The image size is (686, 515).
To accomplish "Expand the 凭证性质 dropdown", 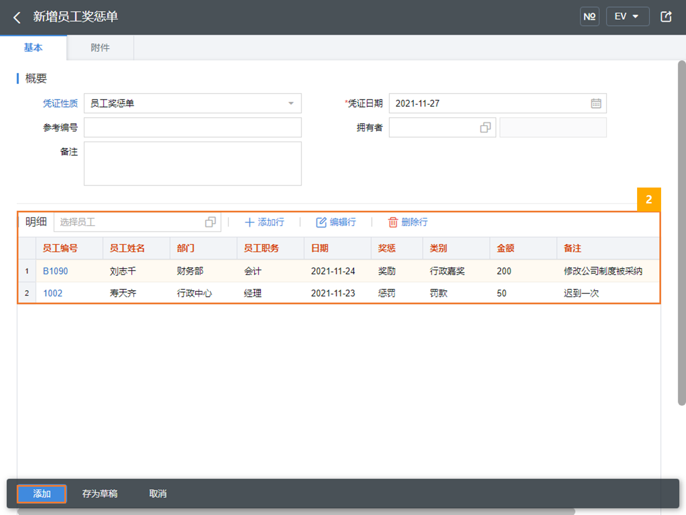I will point(291,103).
